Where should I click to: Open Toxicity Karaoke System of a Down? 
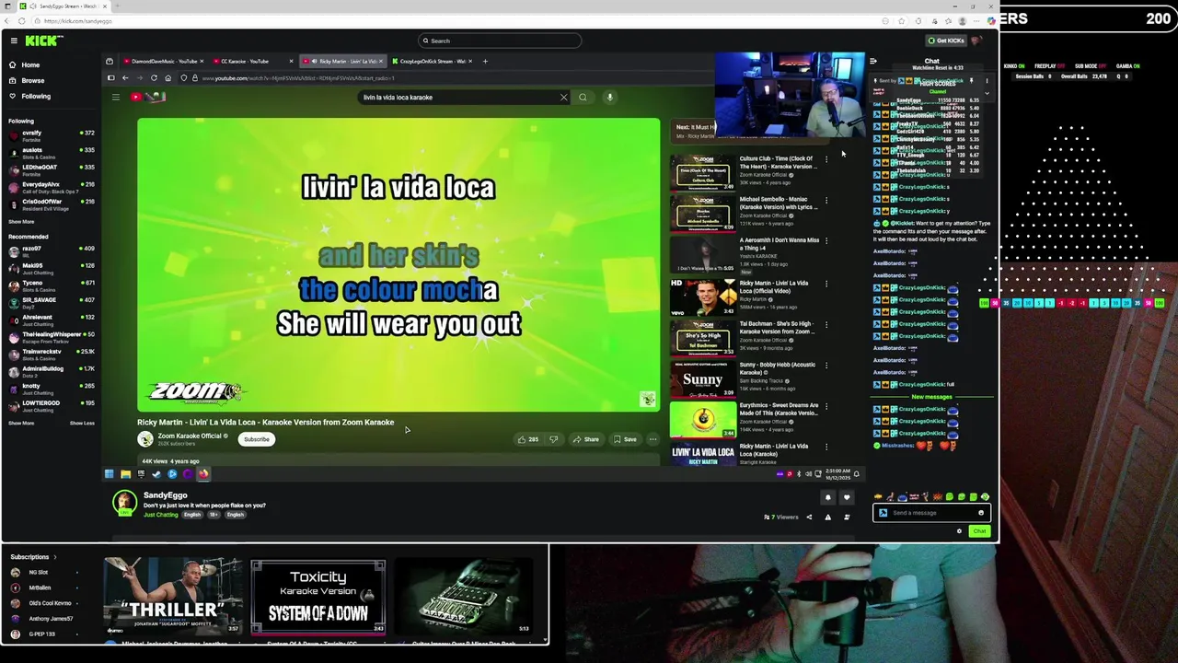(x=318, y=596)
